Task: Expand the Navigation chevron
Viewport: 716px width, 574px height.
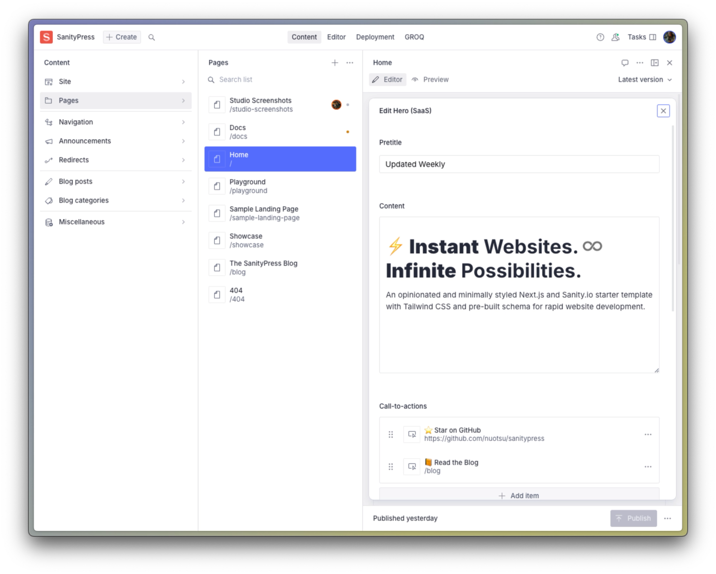Action: coord(183,123)
